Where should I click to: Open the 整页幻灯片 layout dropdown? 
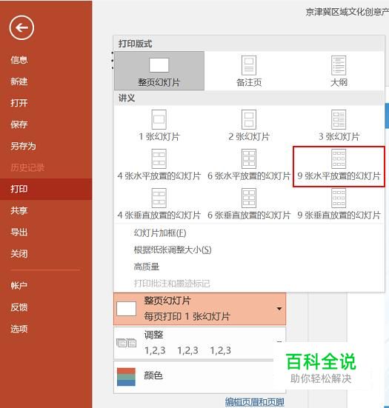click(x=200, y=309)
